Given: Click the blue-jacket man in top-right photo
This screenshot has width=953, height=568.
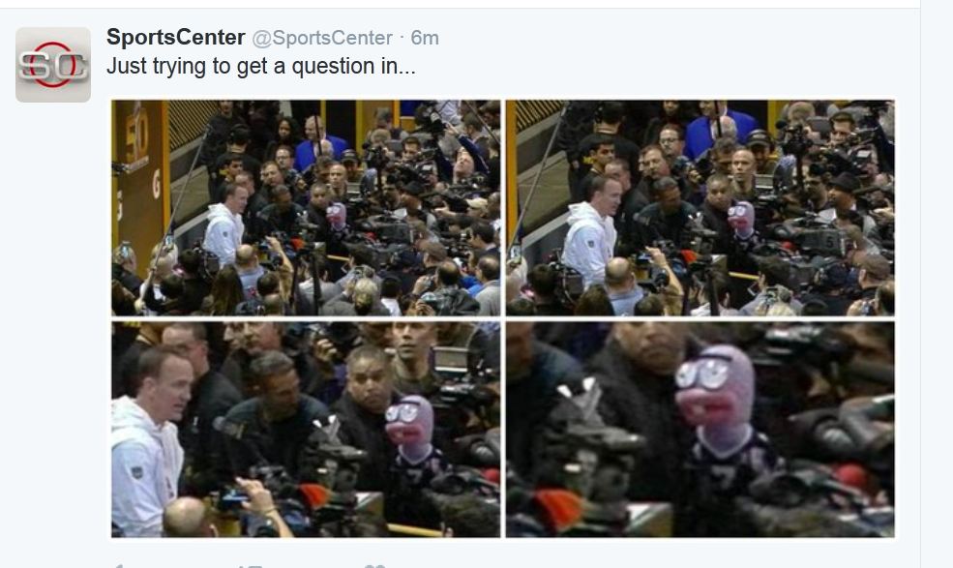Looking at the screenshot, I should click(x=715, y=130).
